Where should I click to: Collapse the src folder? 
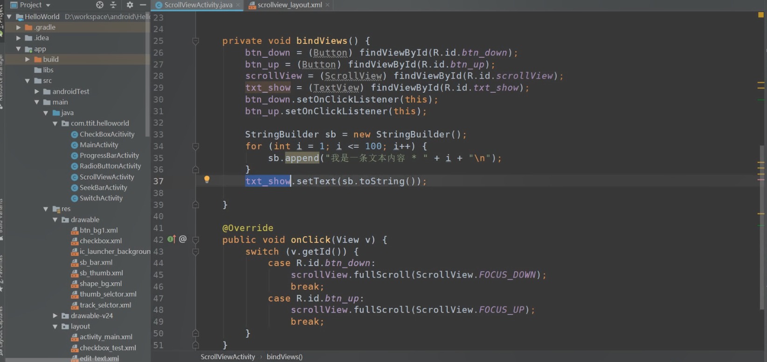(28, 81)
